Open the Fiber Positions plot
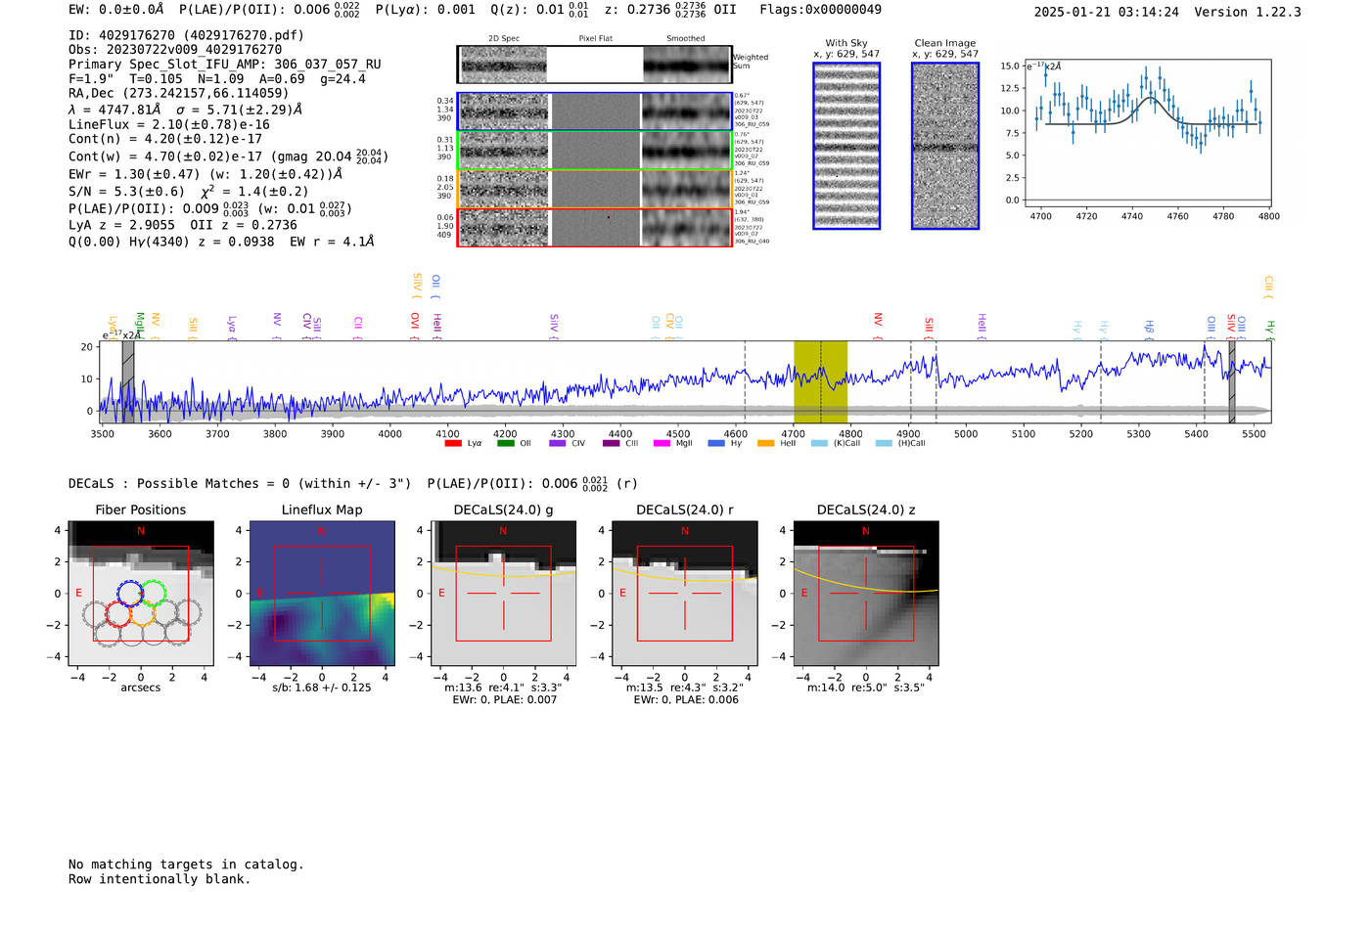The height and width of the screenshot is (932, 1370). [x=141, y=594]
